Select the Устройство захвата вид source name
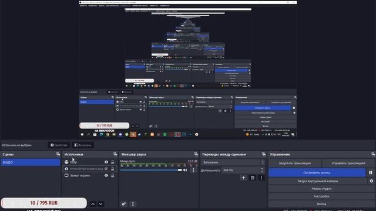This screenshot has height=211, width=376. [86, 169]
